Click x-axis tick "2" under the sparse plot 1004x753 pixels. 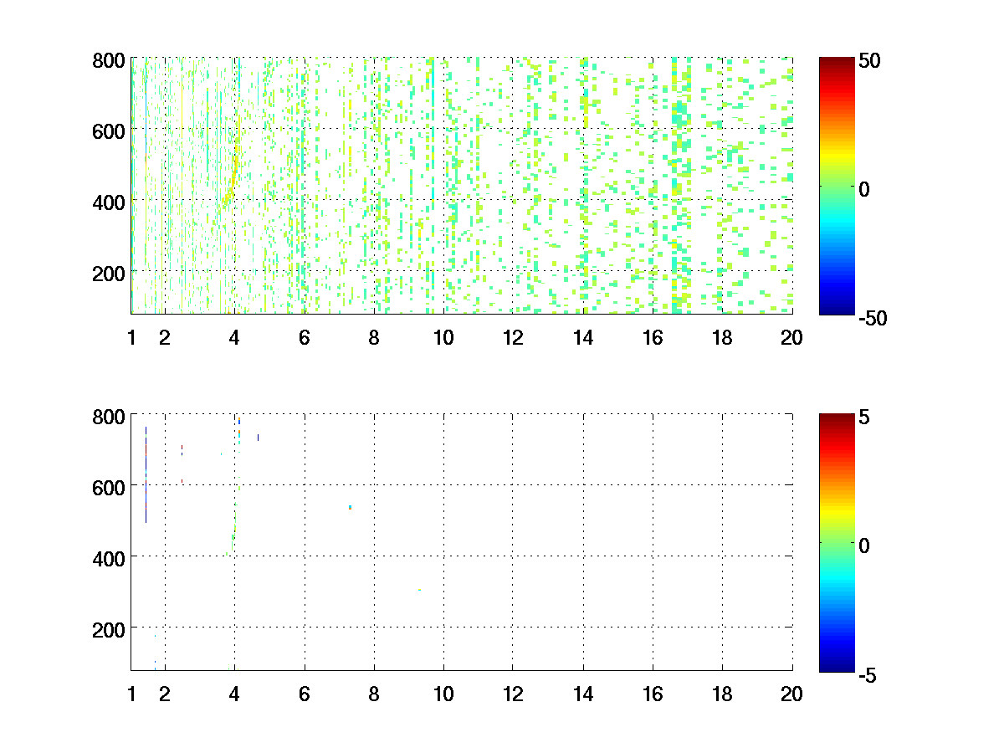click(x=165, y=694)
